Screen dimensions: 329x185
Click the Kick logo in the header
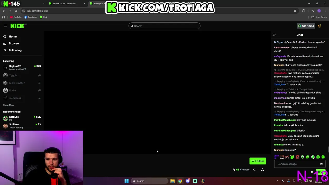click(19, 26)
